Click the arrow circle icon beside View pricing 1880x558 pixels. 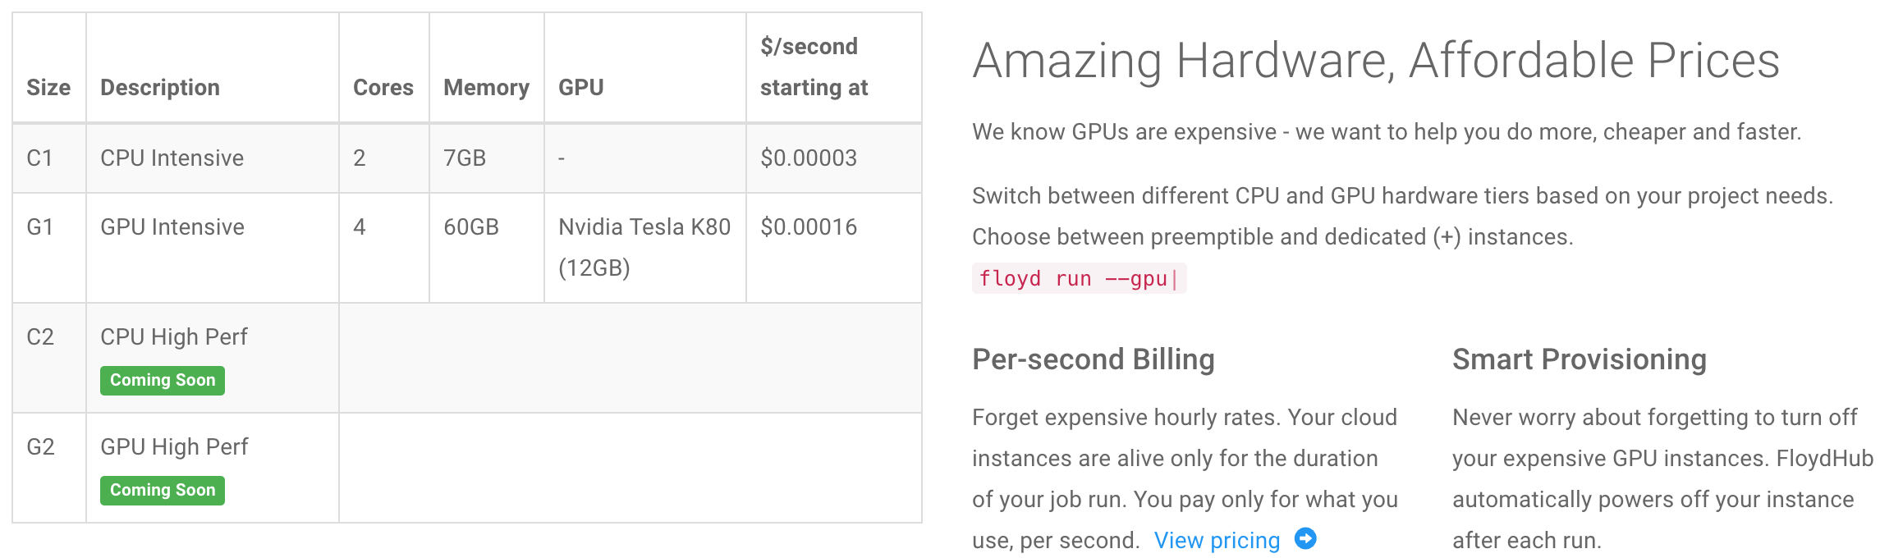[1305, 539]
